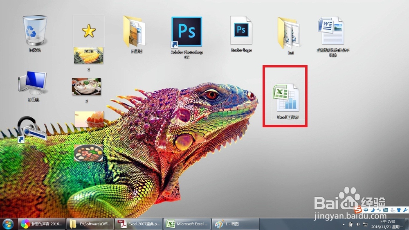Select the Xavier logo PSD file
Screen dimensions: 409x230
coord(241,34)
